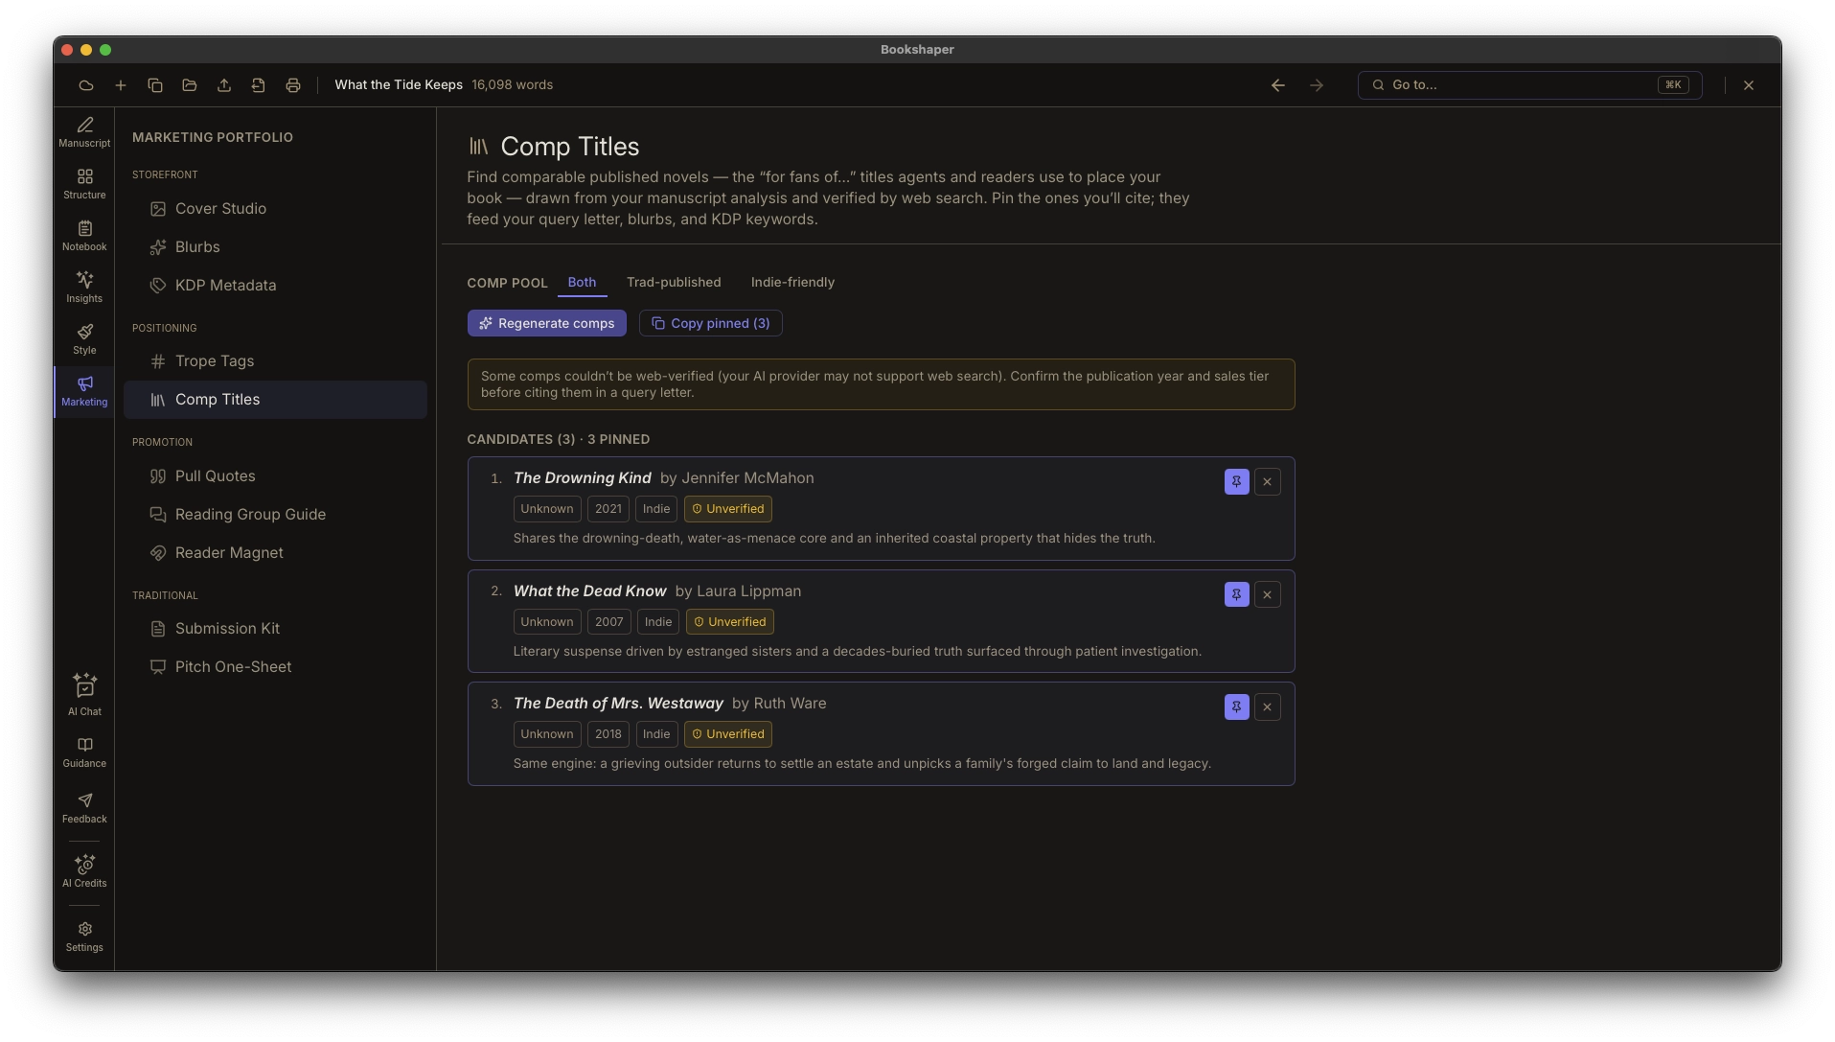Click the plus icon to create new
The image size is (1835, 1042).
(121, 85)
